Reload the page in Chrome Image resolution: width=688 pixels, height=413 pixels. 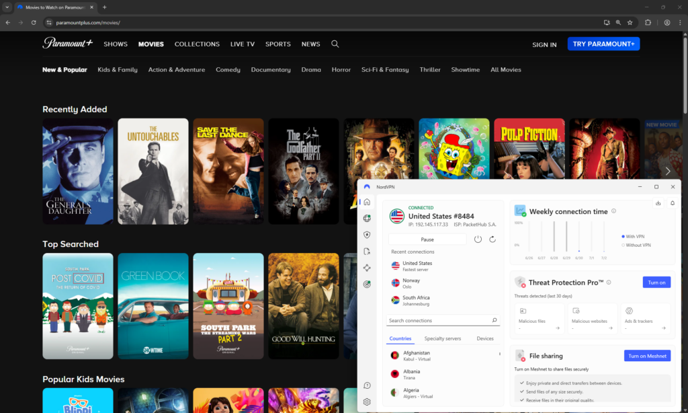[34, 22]
